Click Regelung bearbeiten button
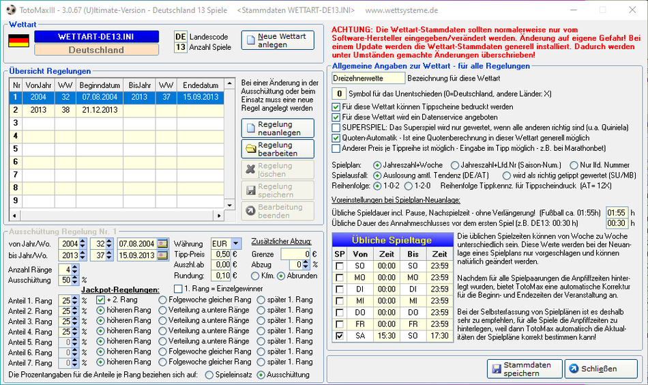This screenshot has width=648, height=385. click(278, 149)
